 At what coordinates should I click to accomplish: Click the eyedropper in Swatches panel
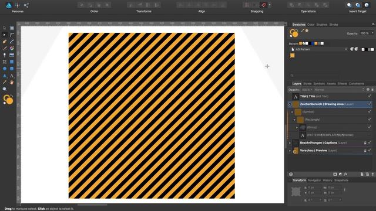click(x=303, y=30)
